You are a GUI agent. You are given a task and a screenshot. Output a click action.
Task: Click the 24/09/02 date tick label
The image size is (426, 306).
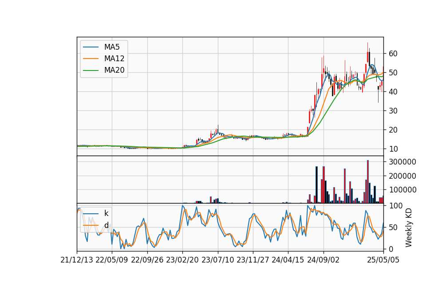pyautogui.click(x=323, y=260)
